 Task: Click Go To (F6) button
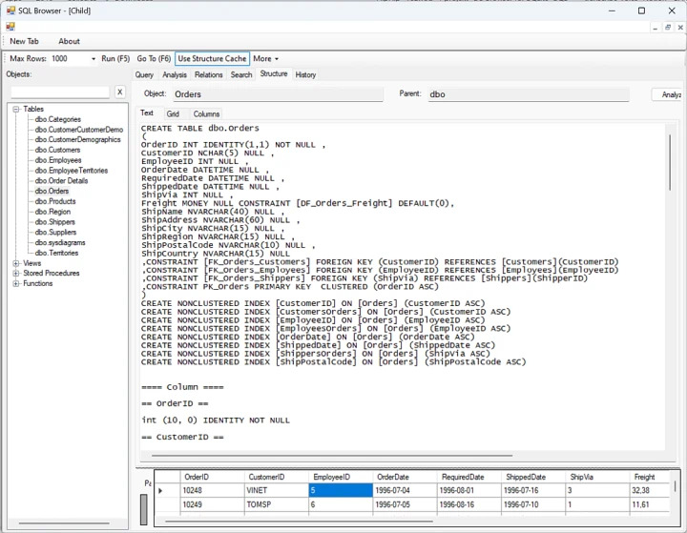point(154,59)
